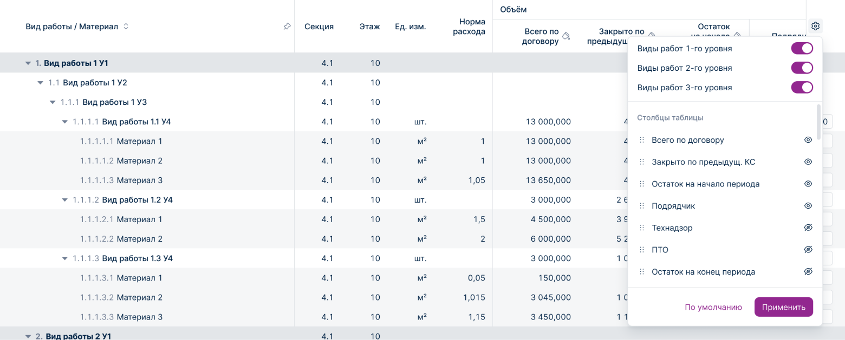
Task: Toggle the 'Виды работ 2-го уровня' switch
Action: [802, 68]
